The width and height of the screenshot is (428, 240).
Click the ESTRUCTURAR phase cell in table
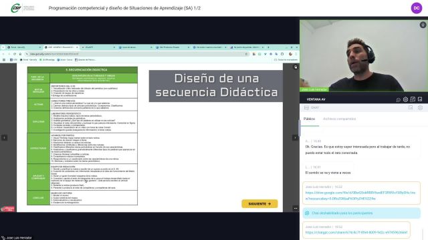[x=38, y=148]
